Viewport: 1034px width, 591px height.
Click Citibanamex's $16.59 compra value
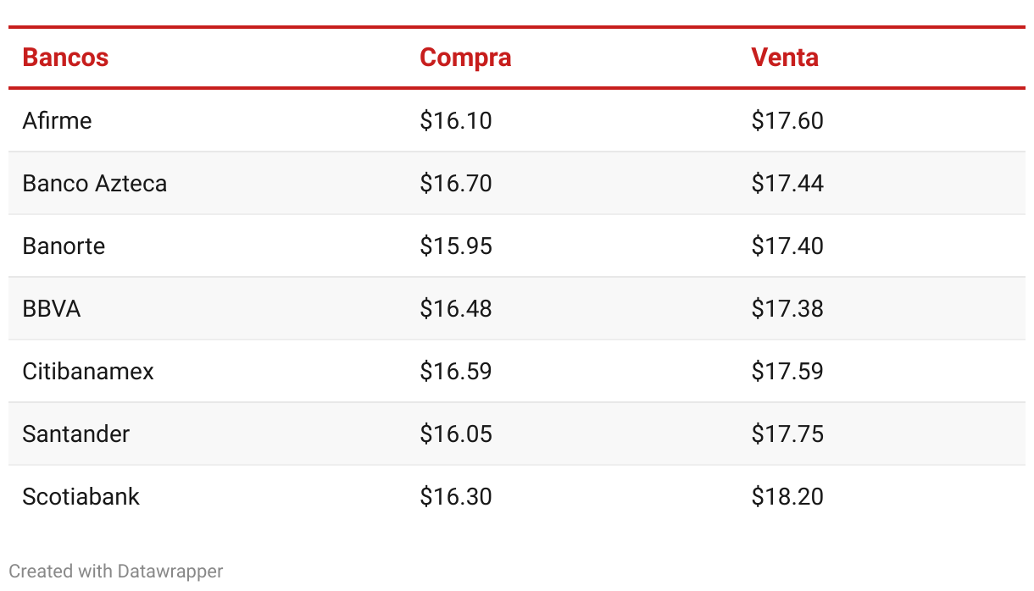(456, 371)
